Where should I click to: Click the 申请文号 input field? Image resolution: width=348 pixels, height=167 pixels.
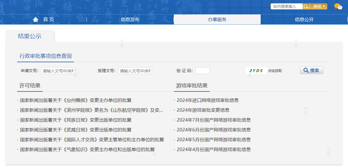[x=58, y=70]
